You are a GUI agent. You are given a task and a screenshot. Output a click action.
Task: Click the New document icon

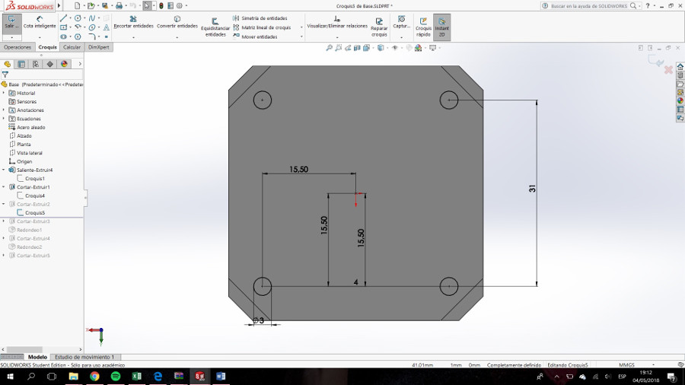[78, 5]
